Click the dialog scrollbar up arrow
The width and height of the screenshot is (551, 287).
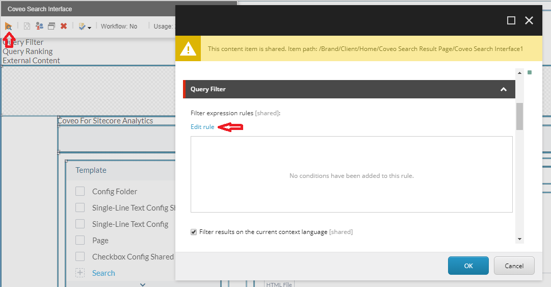tap(519, 73)
